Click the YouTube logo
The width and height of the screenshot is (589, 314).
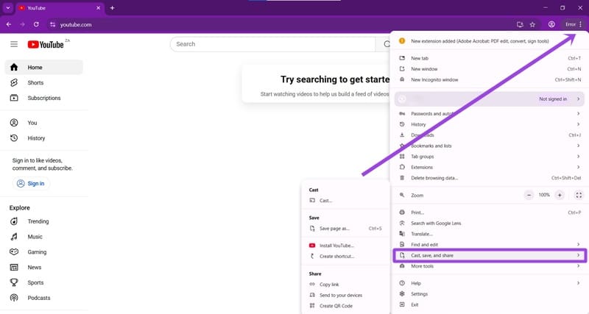46,44
